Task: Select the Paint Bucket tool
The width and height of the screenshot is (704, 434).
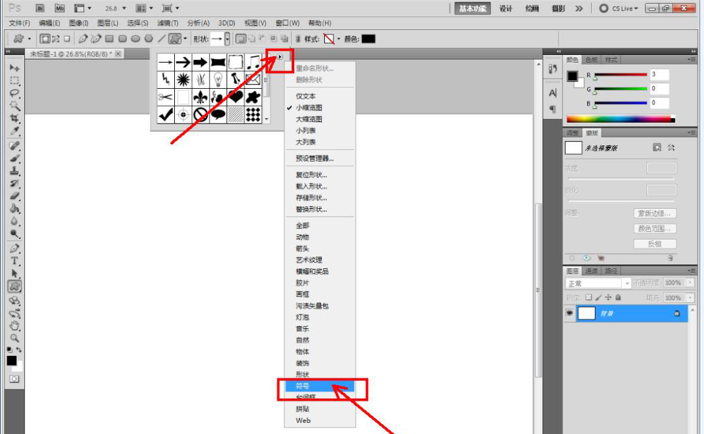Action: coord(14,208)
